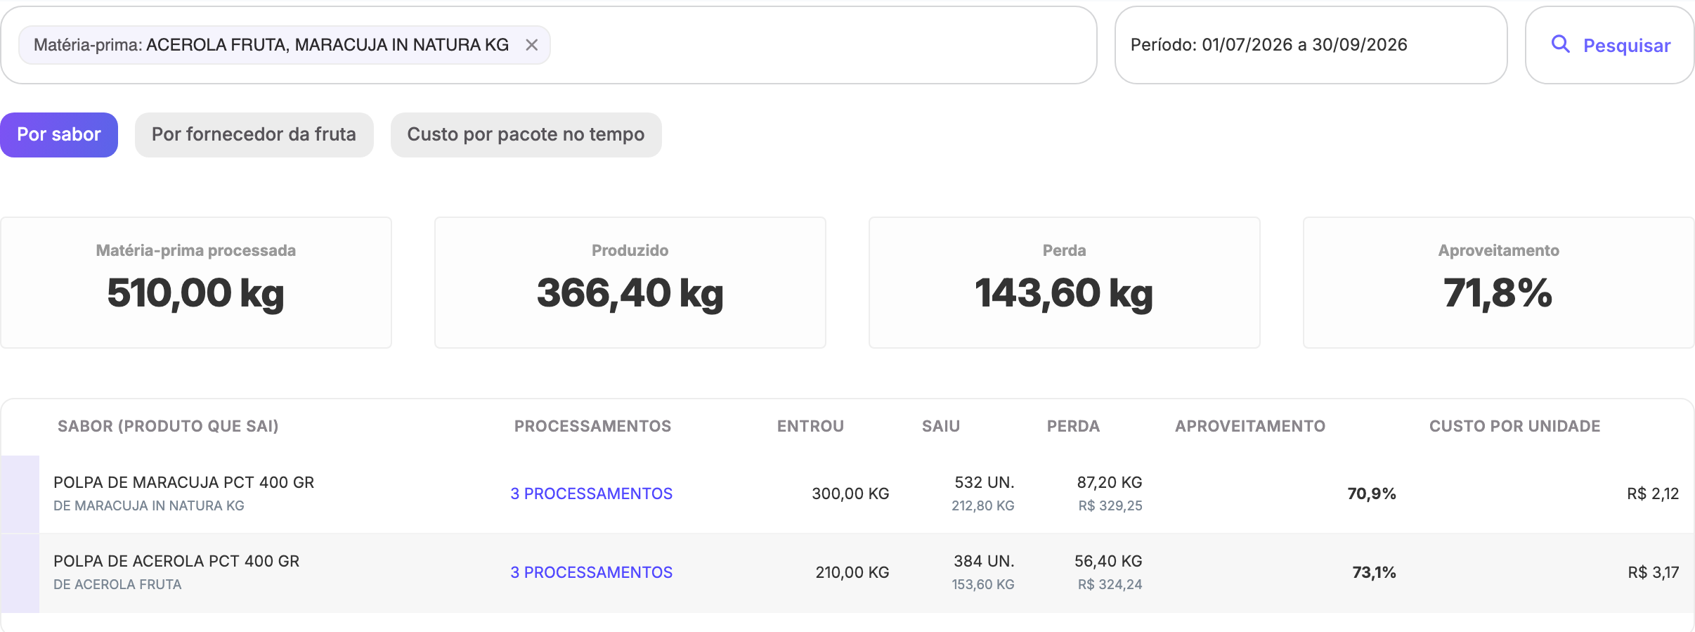Click the Aproveitamento 71,8% card
1695x632 pixels.
coord(1499,282)
